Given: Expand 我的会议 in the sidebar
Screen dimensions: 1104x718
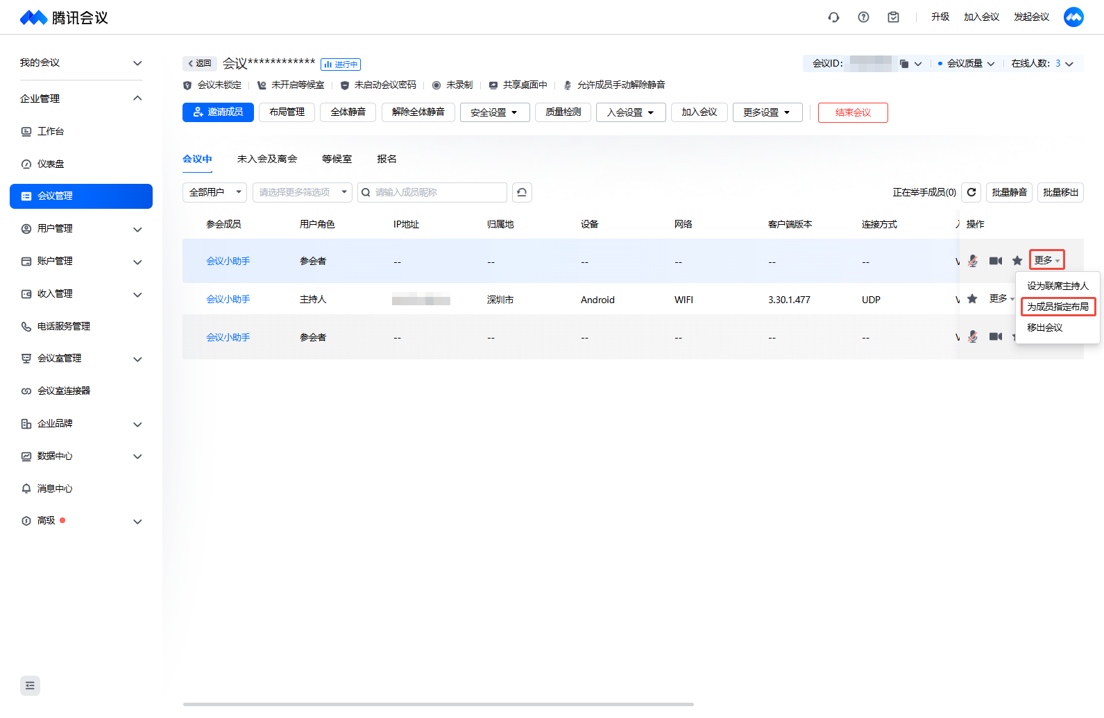Looking at the screenshot, I should point(137,63).
